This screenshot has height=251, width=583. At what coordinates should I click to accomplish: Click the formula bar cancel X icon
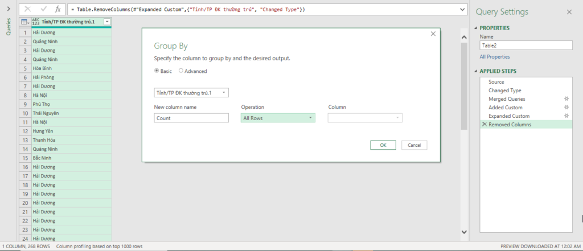[28, 10]
